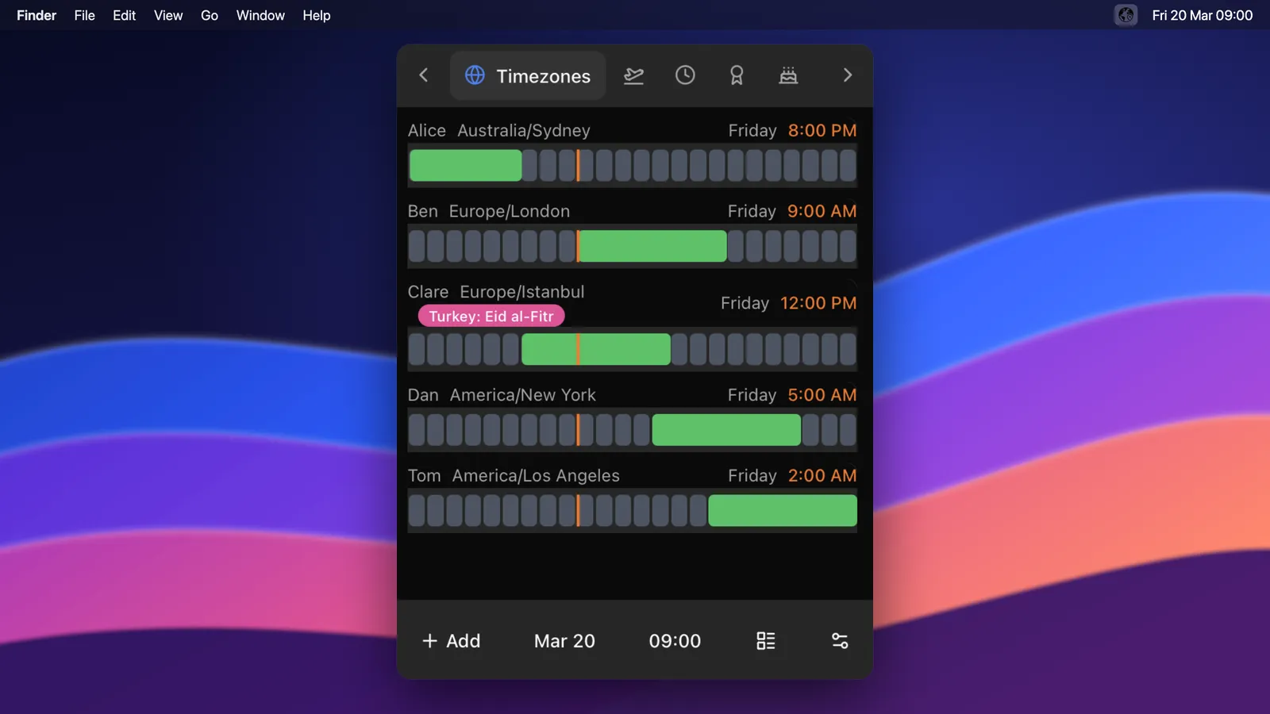Open the Edit menu

[x=124, y=15]
